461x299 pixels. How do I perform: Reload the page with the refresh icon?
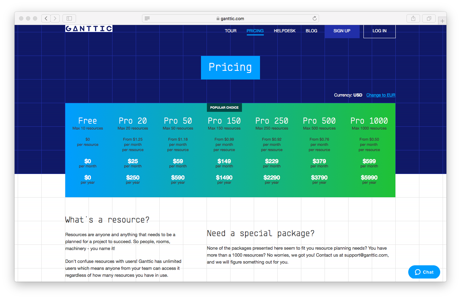[315, 18]
